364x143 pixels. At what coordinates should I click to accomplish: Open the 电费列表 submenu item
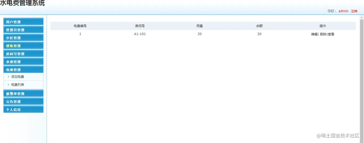[18, 85]
